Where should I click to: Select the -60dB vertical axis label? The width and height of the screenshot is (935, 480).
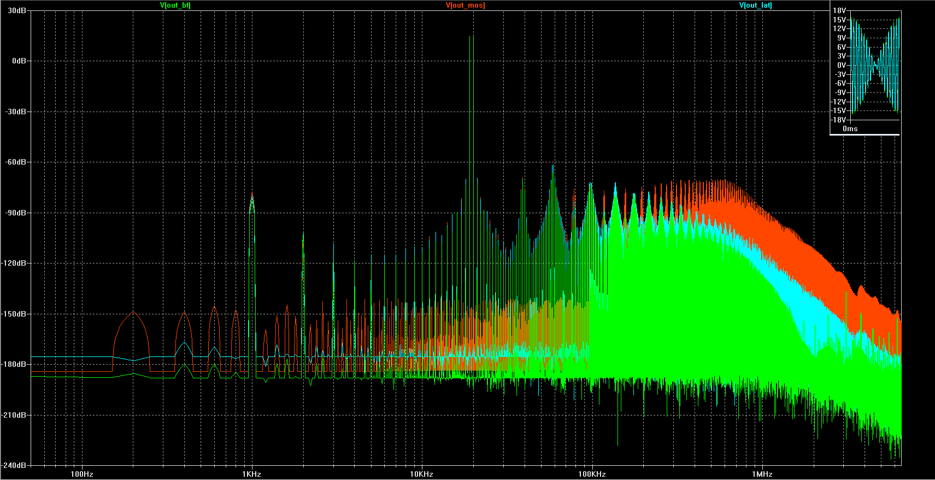pos(16,162)
